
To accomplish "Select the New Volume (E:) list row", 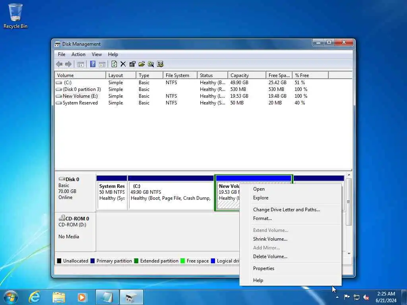I will pyautogui.click(x=203, y=96).
